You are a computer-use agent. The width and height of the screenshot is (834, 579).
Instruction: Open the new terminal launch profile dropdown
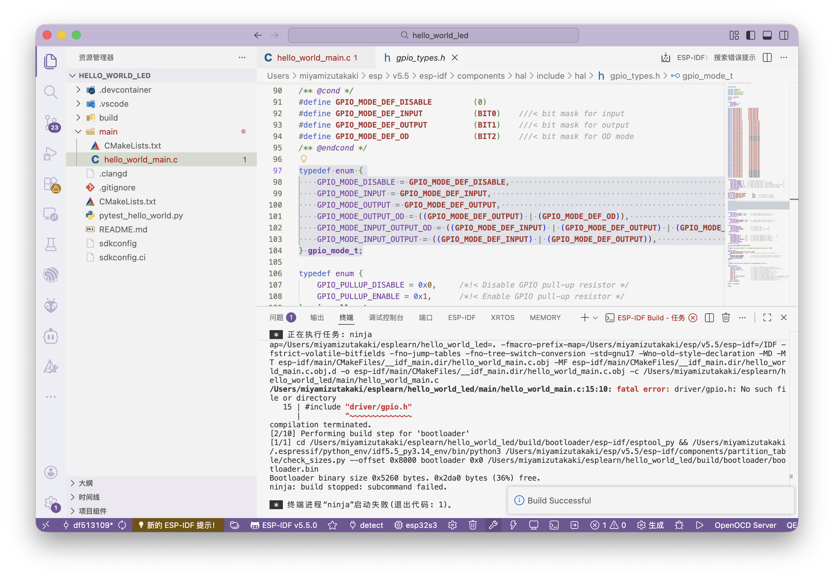tap(595, 318)
